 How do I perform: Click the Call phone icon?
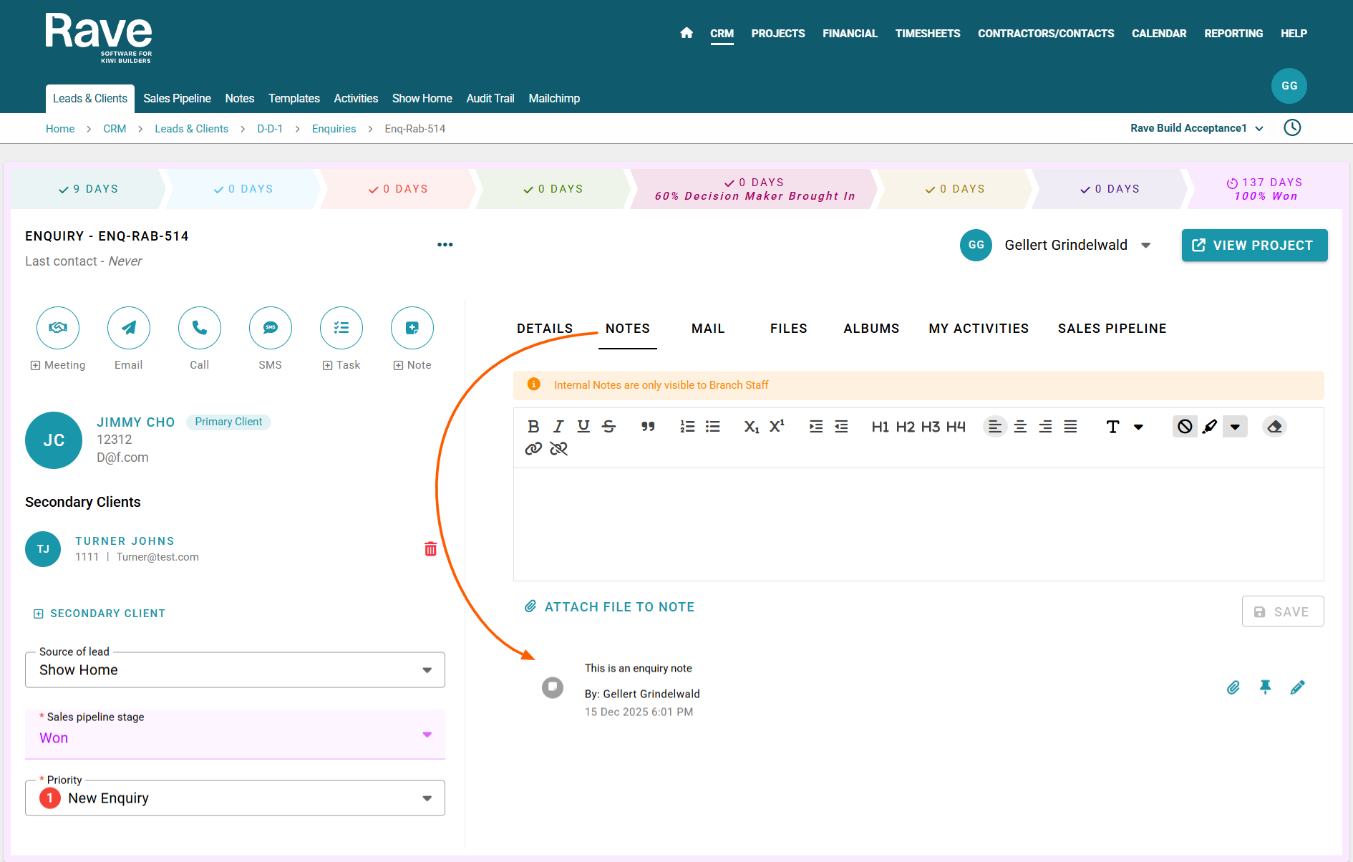point(200,328)
